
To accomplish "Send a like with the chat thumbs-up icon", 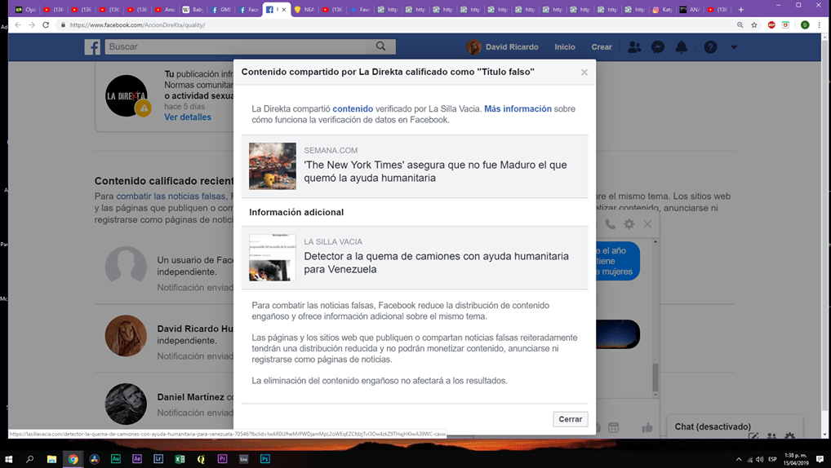I will 647,428.
